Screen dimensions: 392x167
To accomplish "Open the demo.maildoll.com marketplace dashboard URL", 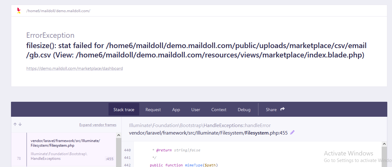I will click(x=75, y=68).
